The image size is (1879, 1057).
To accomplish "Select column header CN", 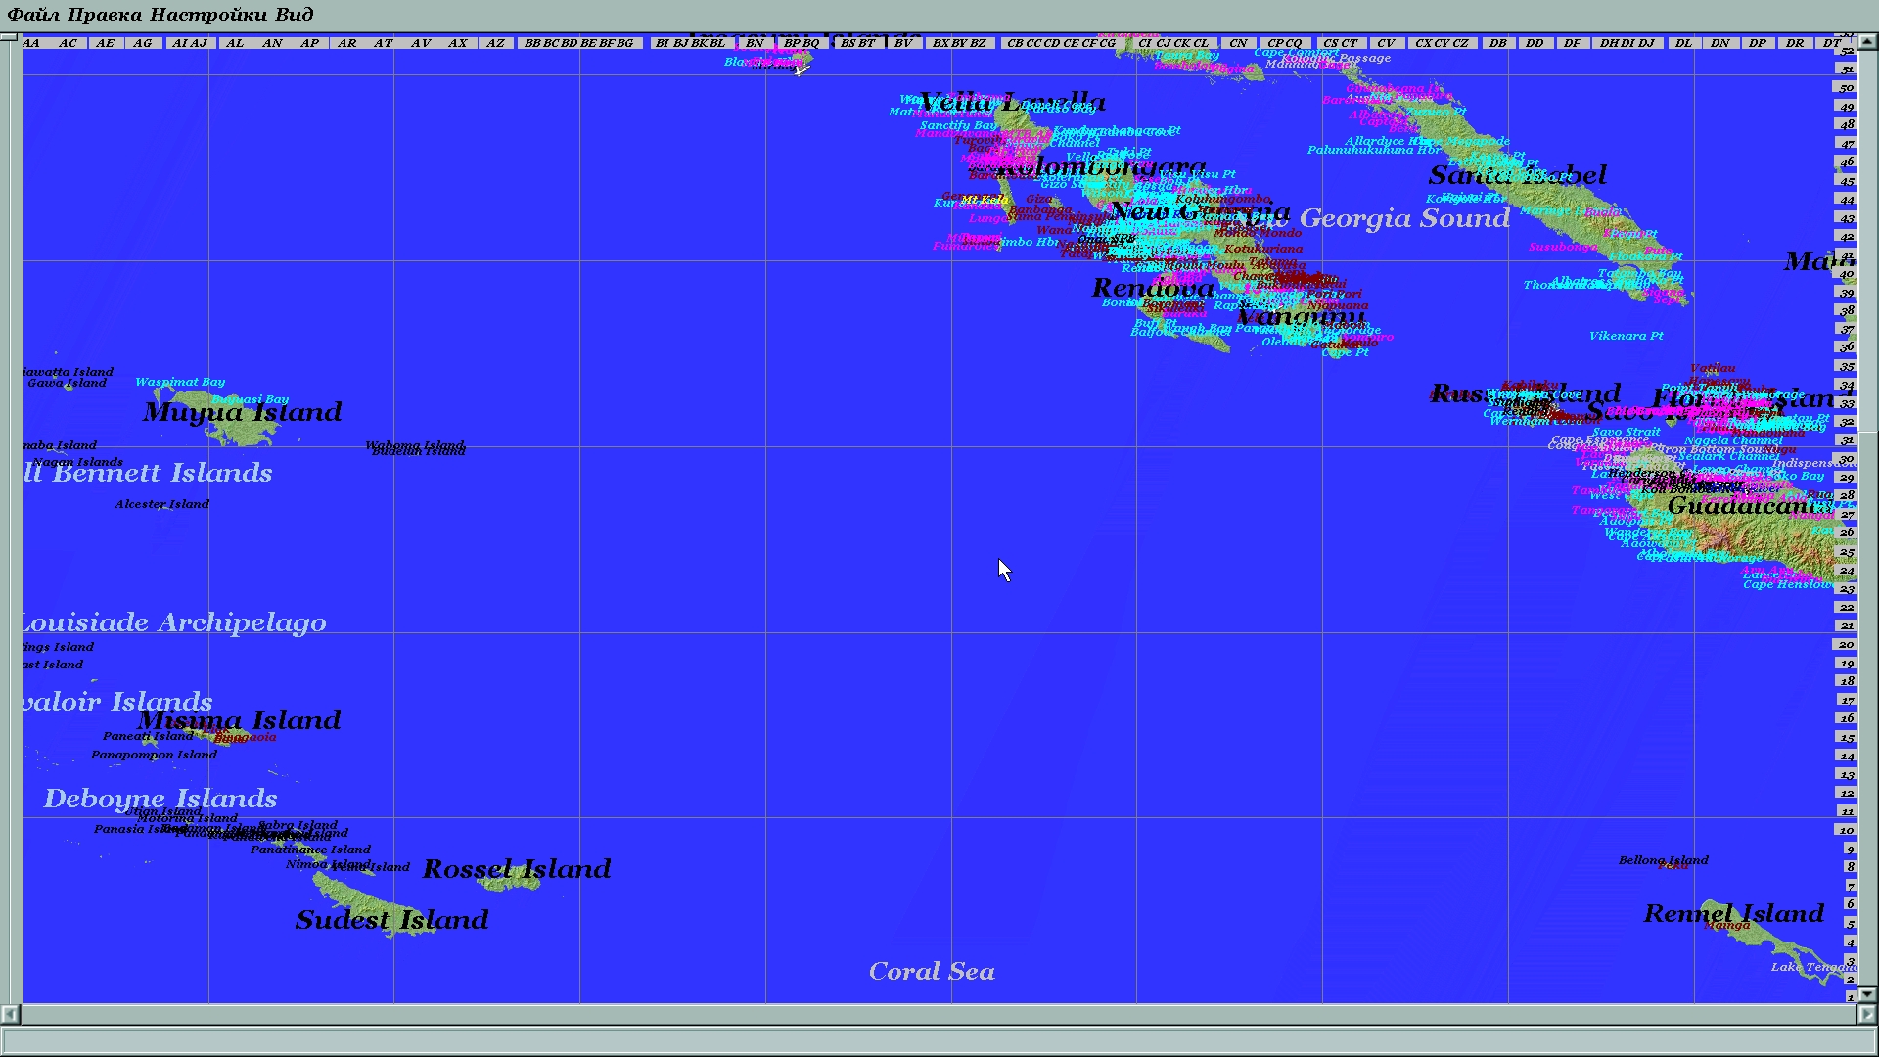I will (1238, 43).
